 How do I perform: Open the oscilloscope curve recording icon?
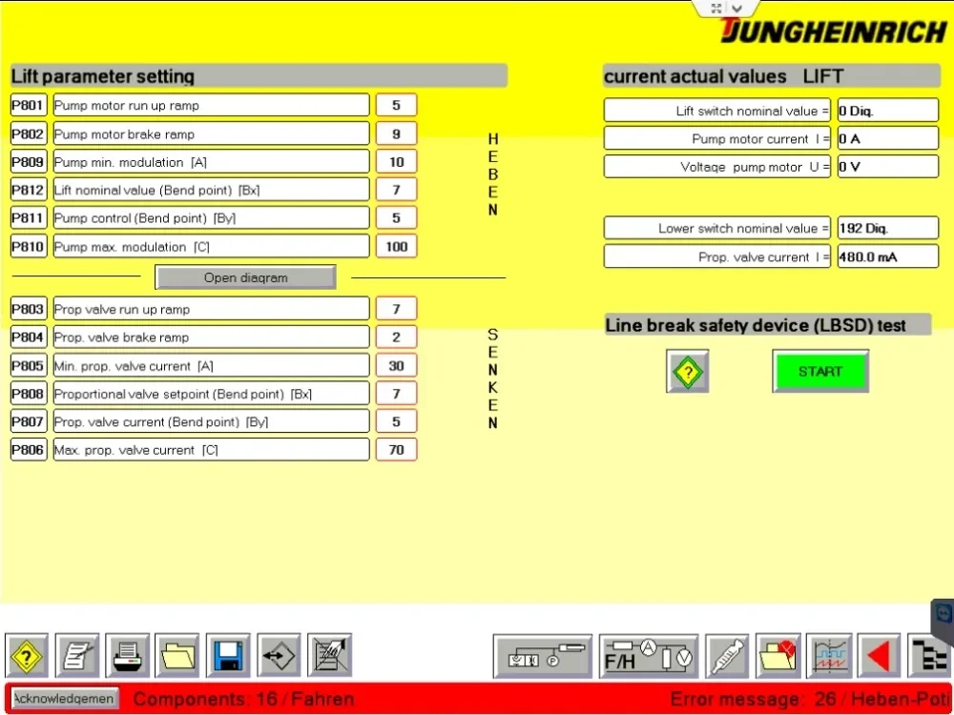click(x=828, y=655)
